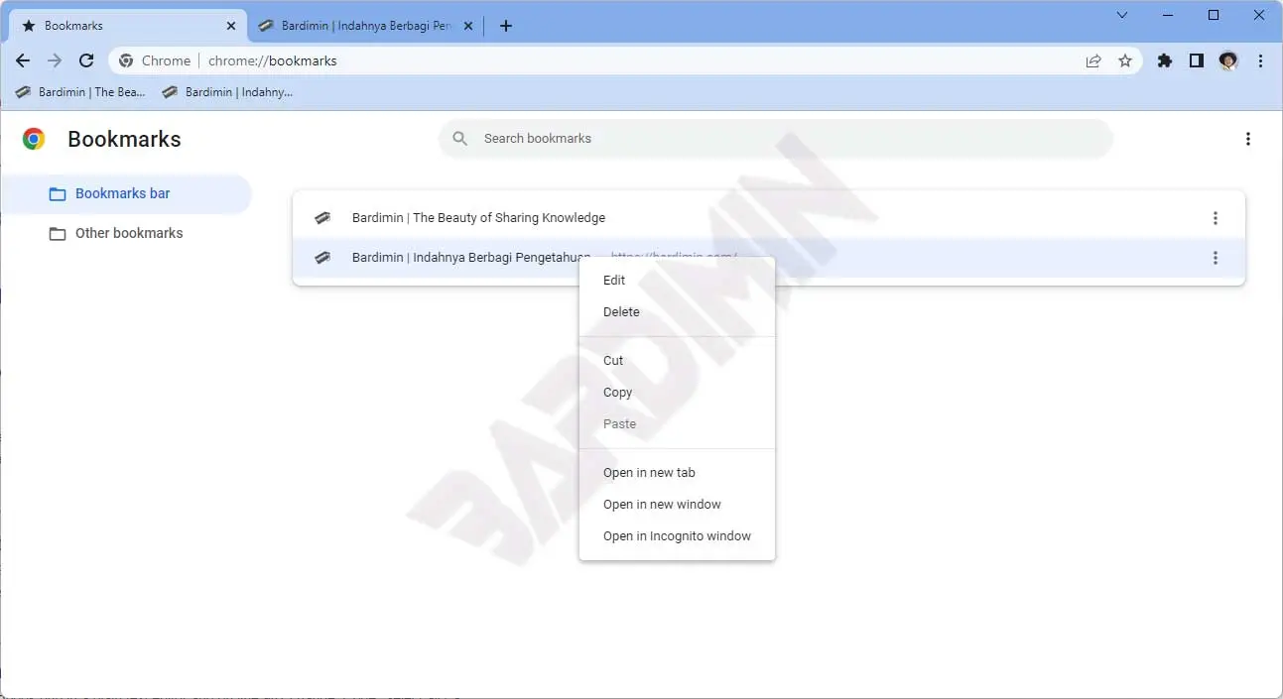
Task: Choose Open in new tab
Action: click(x=649, y=473)
